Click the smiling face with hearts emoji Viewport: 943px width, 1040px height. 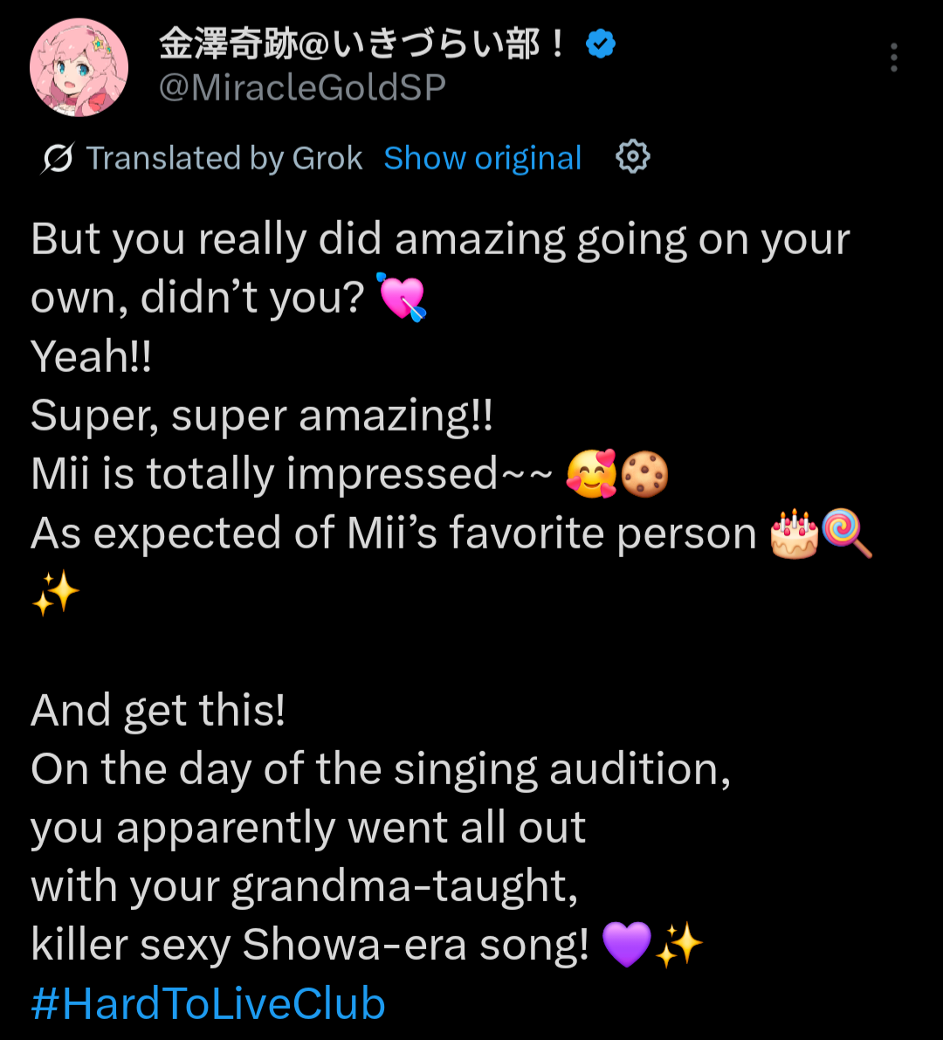coord(591,474)
